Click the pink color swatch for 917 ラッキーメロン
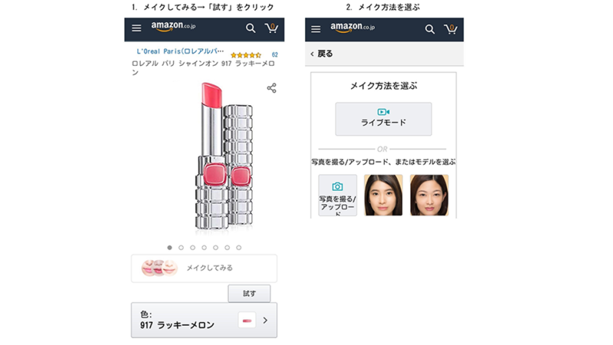 (246, 319)
